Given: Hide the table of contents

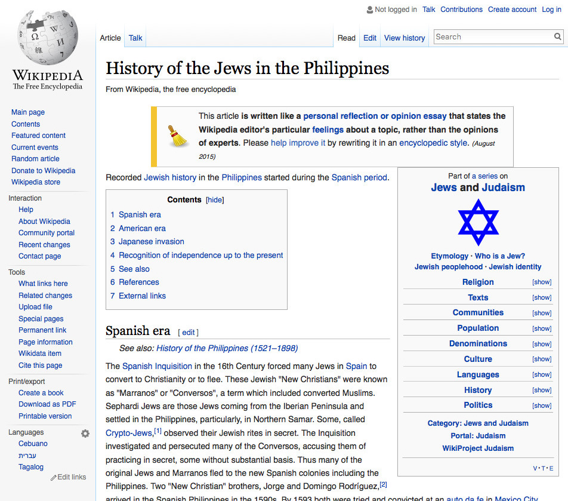Looking at the screenshot, I should point(214,199).
